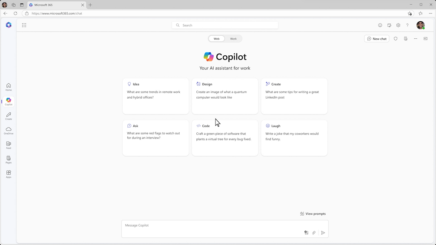This screenshot has width=436, height=245.
Task: Open Apps from the sidebar
Action: tap(9, 174)
